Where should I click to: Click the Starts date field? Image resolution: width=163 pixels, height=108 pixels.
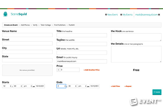[x=40, y=86]
